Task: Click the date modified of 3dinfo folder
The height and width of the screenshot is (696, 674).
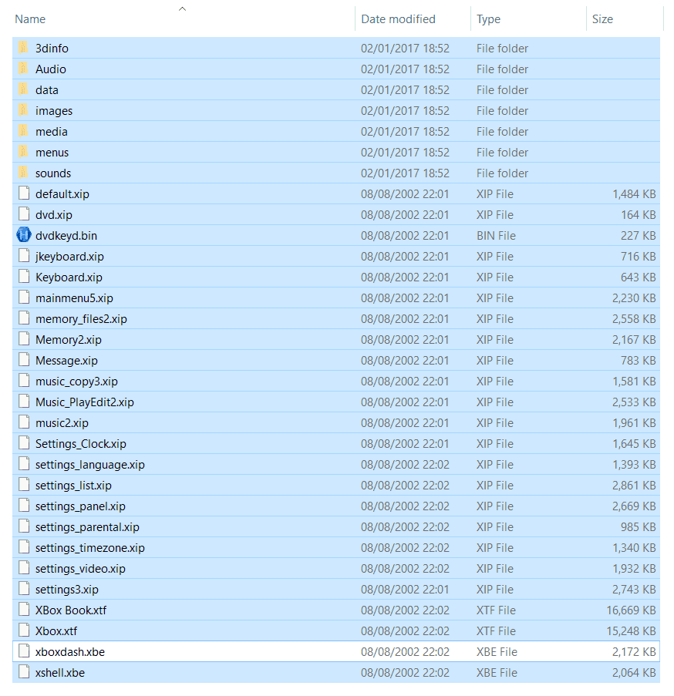Action: tap(405, 49)
